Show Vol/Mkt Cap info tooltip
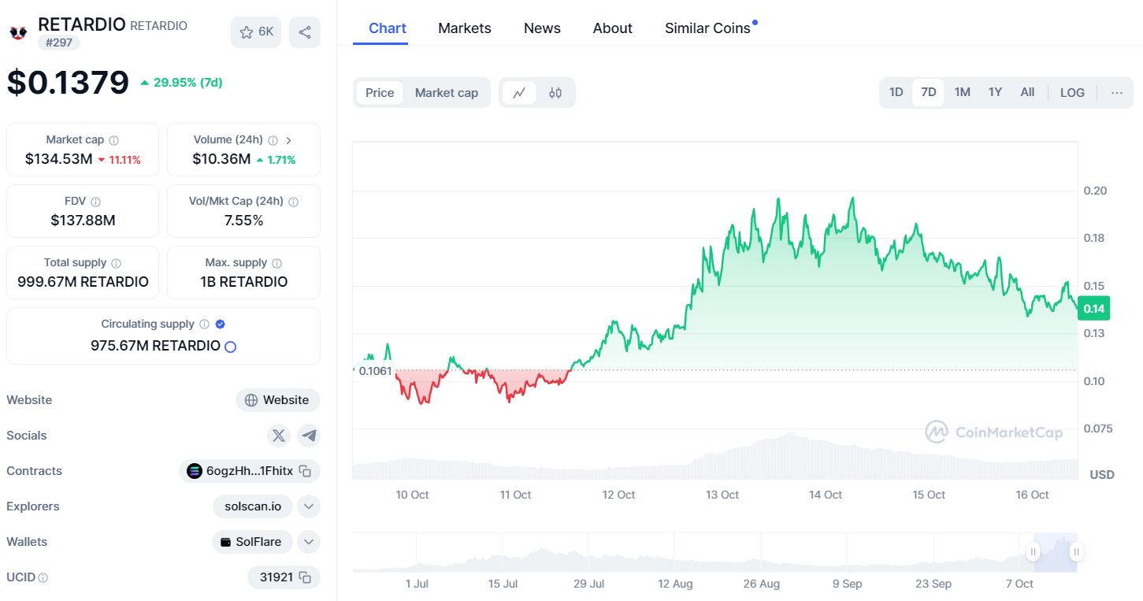Screen dimensions: 1143x601 pos(293,202)
